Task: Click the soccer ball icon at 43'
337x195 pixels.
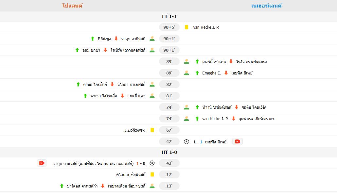Action: 152,163
